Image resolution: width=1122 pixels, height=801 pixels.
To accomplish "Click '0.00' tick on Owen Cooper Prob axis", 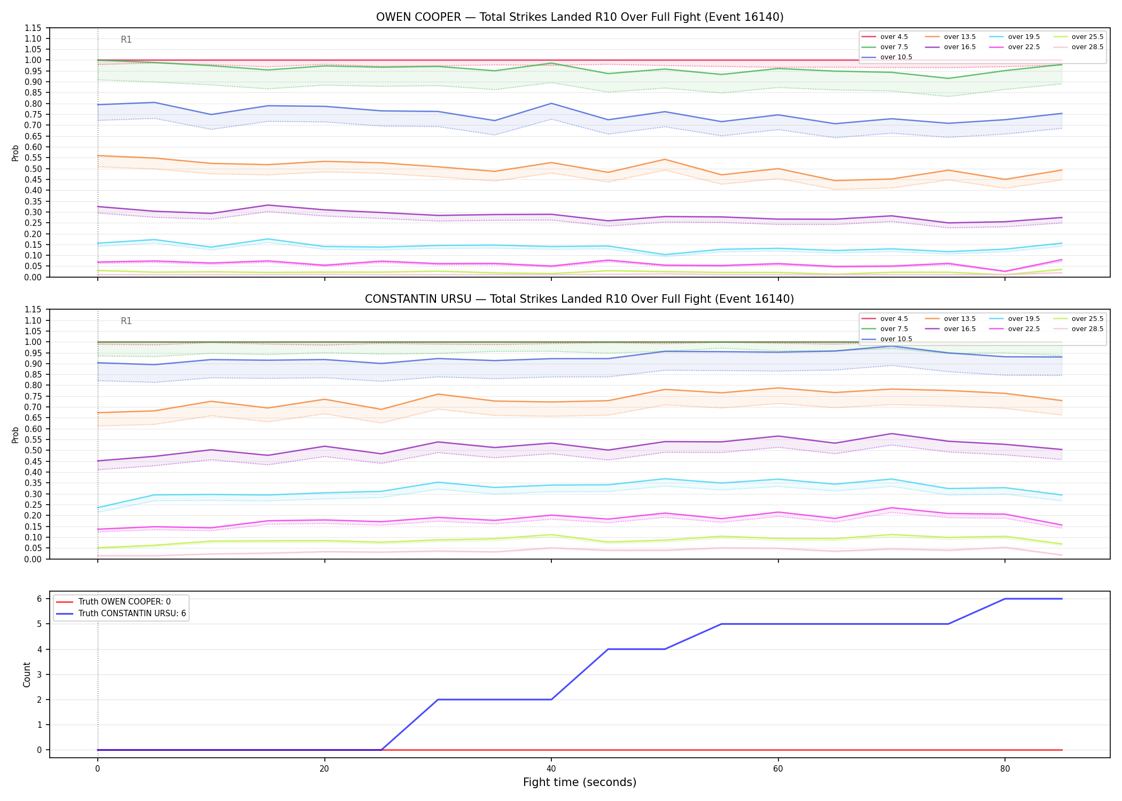I will coord(33,277).
